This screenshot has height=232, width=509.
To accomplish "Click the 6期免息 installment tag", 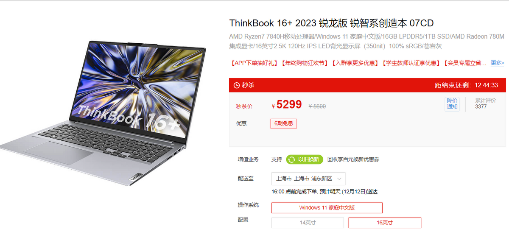I will tap(283, 123).
